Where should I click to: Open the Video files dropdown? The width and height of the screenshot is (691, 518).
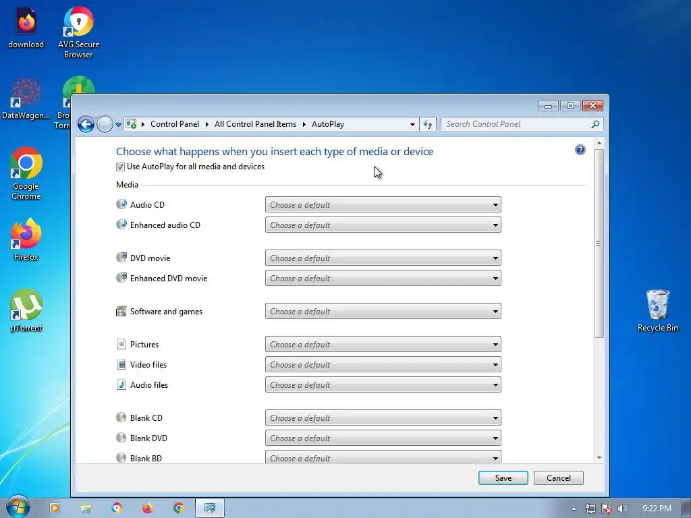point(383,364)
